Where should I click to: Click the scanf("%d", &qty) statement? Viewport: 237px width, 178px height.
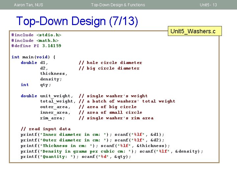[106, 157]
